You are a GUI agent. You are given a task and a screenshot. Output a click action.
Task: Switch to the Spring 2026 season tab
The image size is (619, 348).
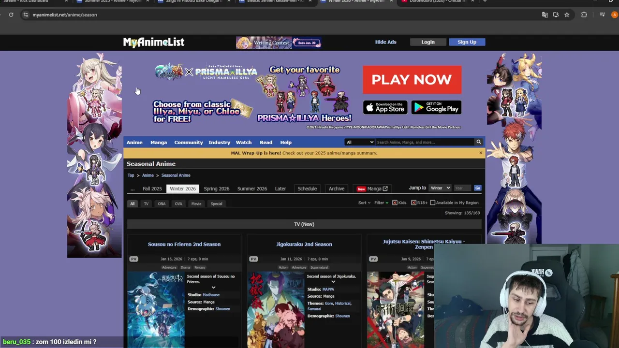[217, 188]
